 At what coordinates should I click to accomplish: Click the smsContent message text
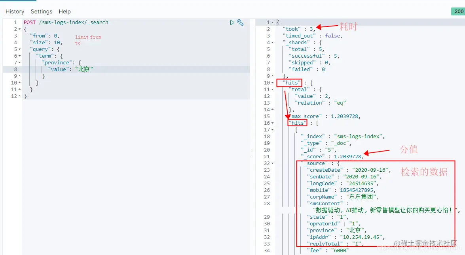click(x=386, y=210)
